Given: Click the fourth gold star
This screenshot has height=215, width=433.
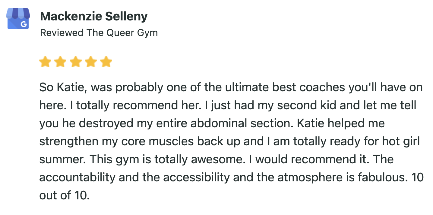Looking at the screenshot, I should tap(91, 62).
